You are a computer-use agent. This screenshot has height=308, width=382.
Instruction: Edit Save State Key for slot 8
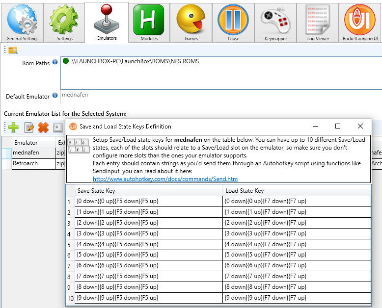[149, 277]
